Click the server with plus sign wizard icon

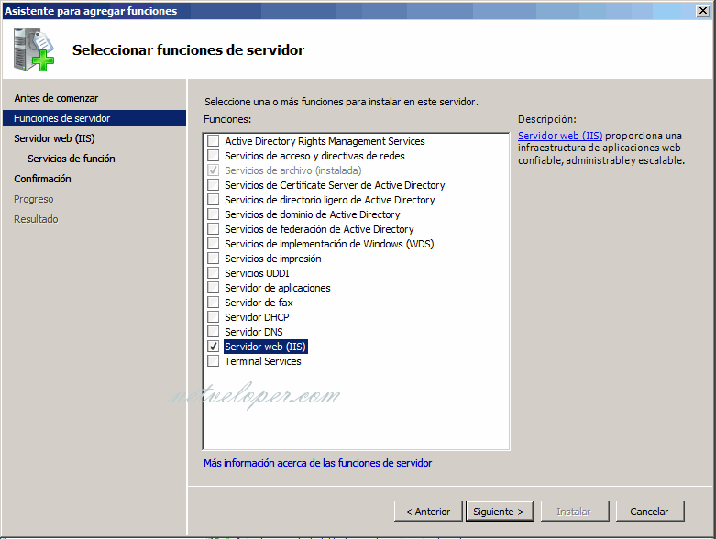click(34, 49)
